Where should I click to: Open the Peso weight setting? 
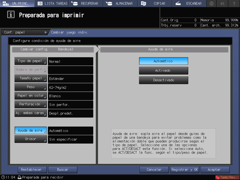pyautogui.click(x=31, y=87)
